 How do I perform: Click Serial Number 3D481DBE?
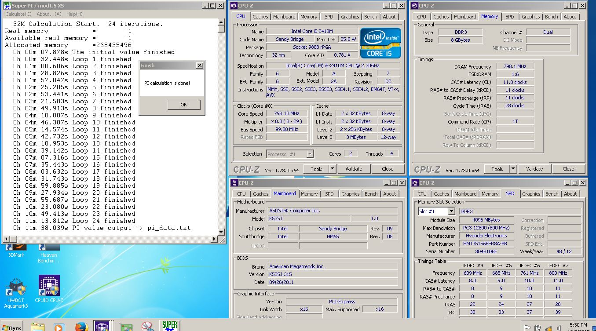point(486,251)
